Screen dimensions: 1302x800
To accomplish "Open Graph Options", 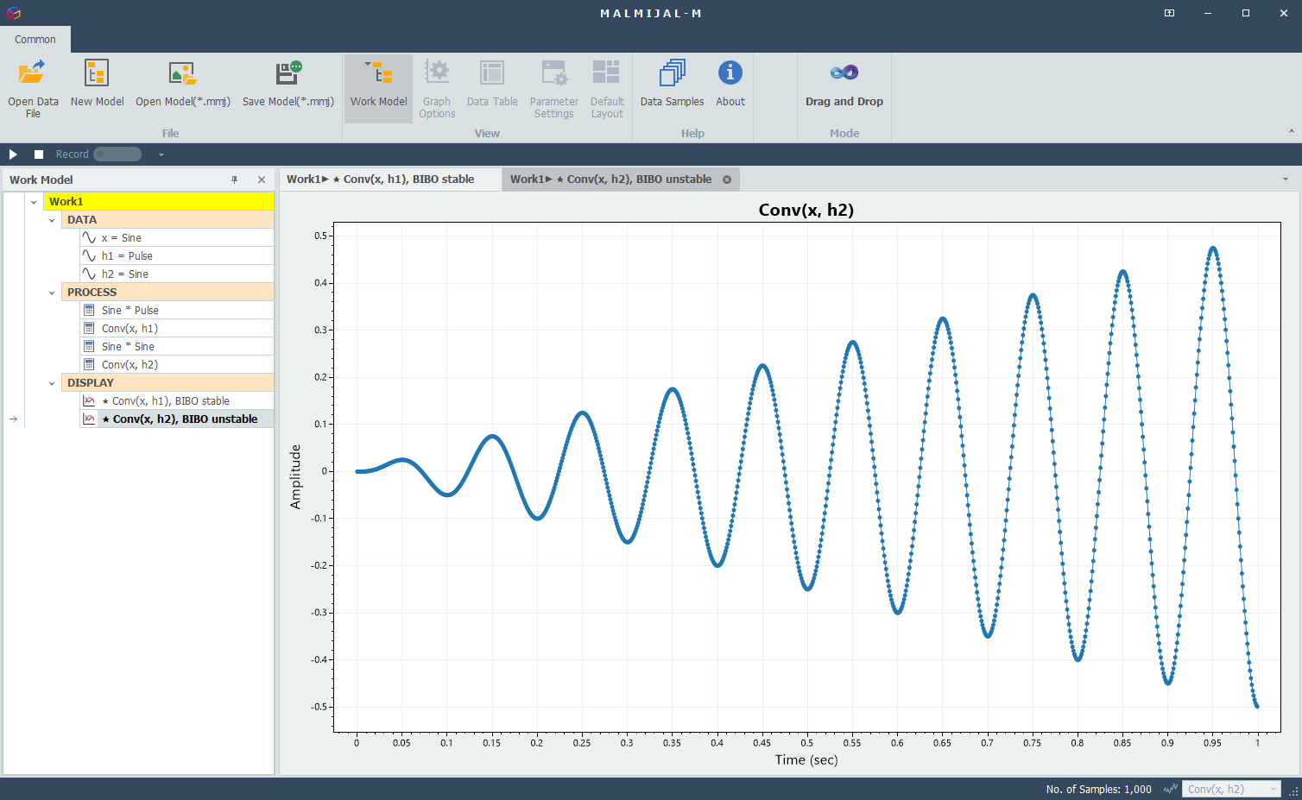I will tap(437, 89).
